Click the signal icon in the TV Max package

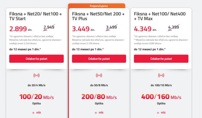(x=161, y=75)
